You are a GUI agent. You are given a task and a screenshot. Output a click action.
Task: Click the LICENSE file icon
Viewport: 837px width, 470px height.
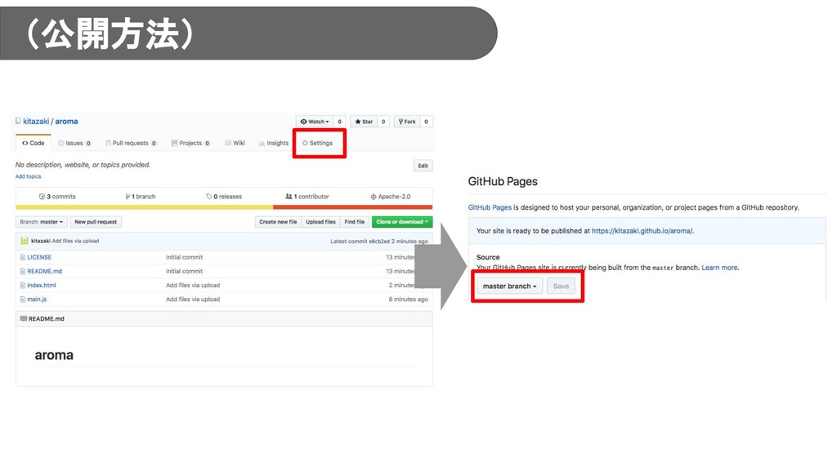tap(22, 257)
